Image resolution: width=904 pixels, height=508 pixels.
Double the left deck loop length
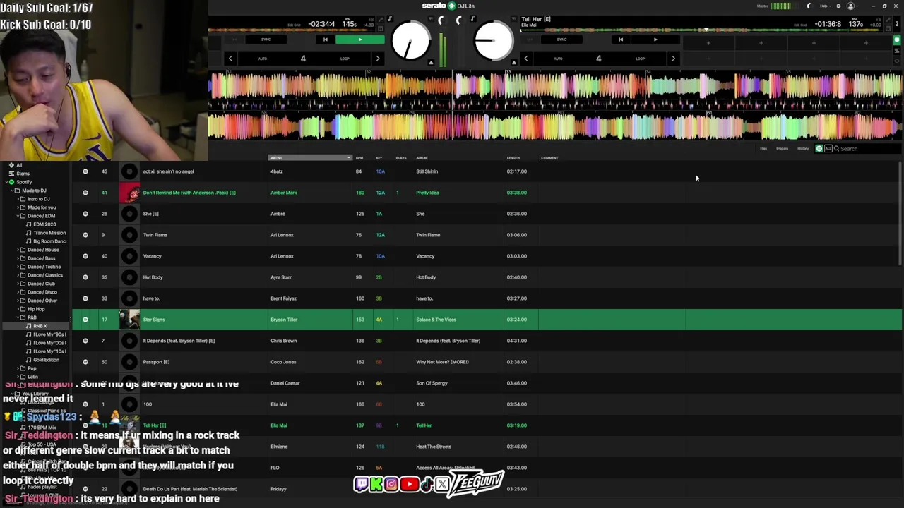coord(377,59)
